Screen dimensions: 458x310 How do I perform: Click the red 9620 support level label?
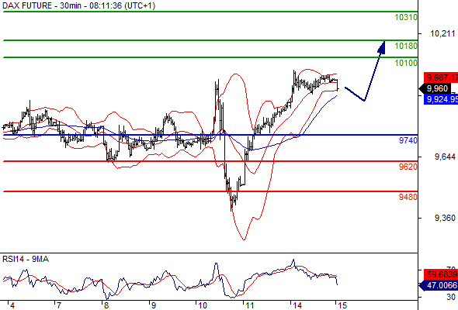tap(408, 167)
